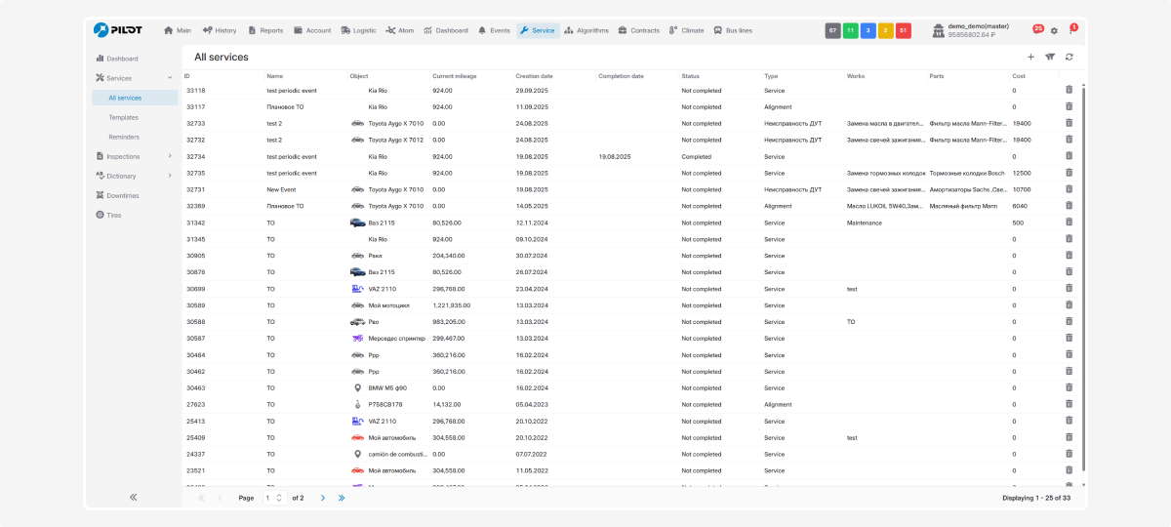This screenshot has width=1171, height=527.
Task: Open Reminders in the sidebar
Action: pyautogui.click(x=124, y=137)
